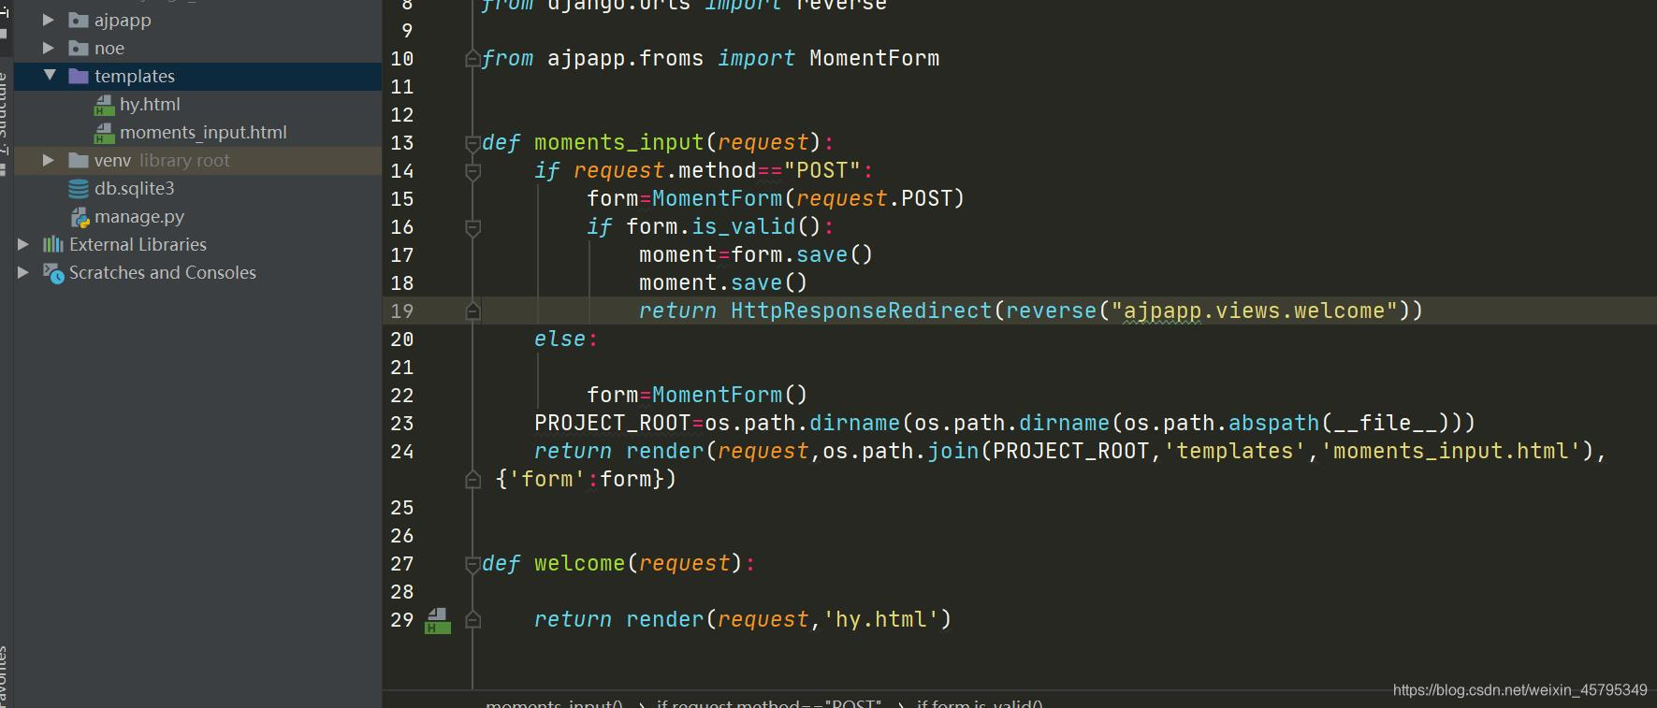Click the fold end marker at line 29
This screenshot has width=1657, height=708.
tap(472, 620)
